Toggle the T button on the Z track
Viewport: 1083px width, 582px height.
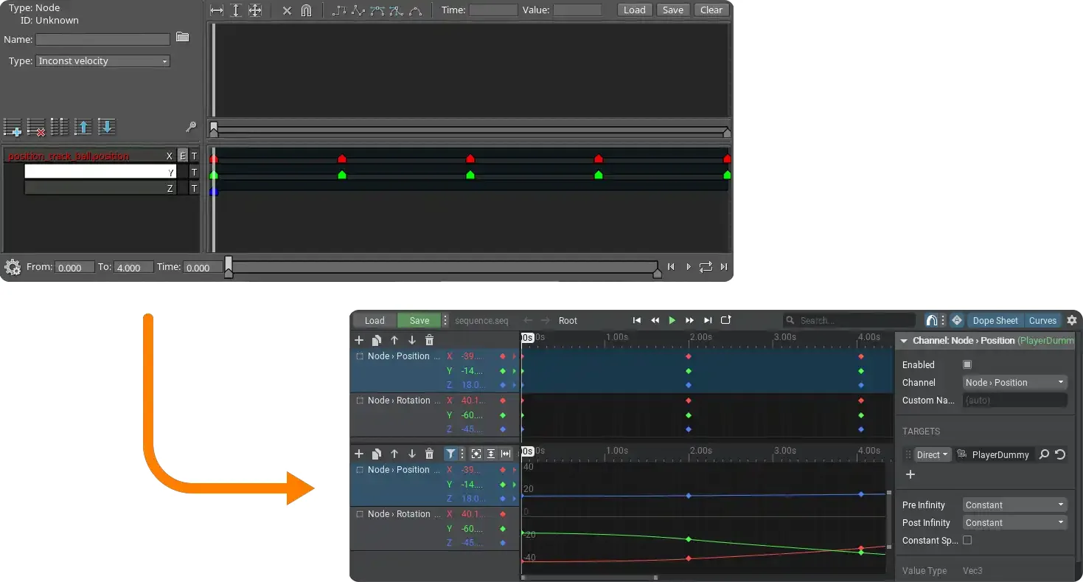coord(194,188)
